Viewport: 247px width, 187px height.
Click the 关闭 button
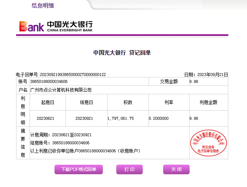coord(176,169)
